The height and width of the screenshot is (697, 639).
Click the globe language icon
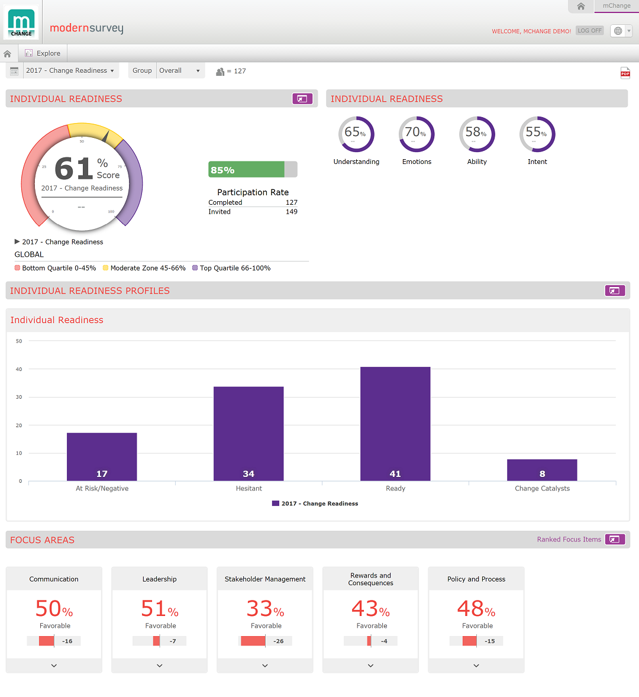618,31
